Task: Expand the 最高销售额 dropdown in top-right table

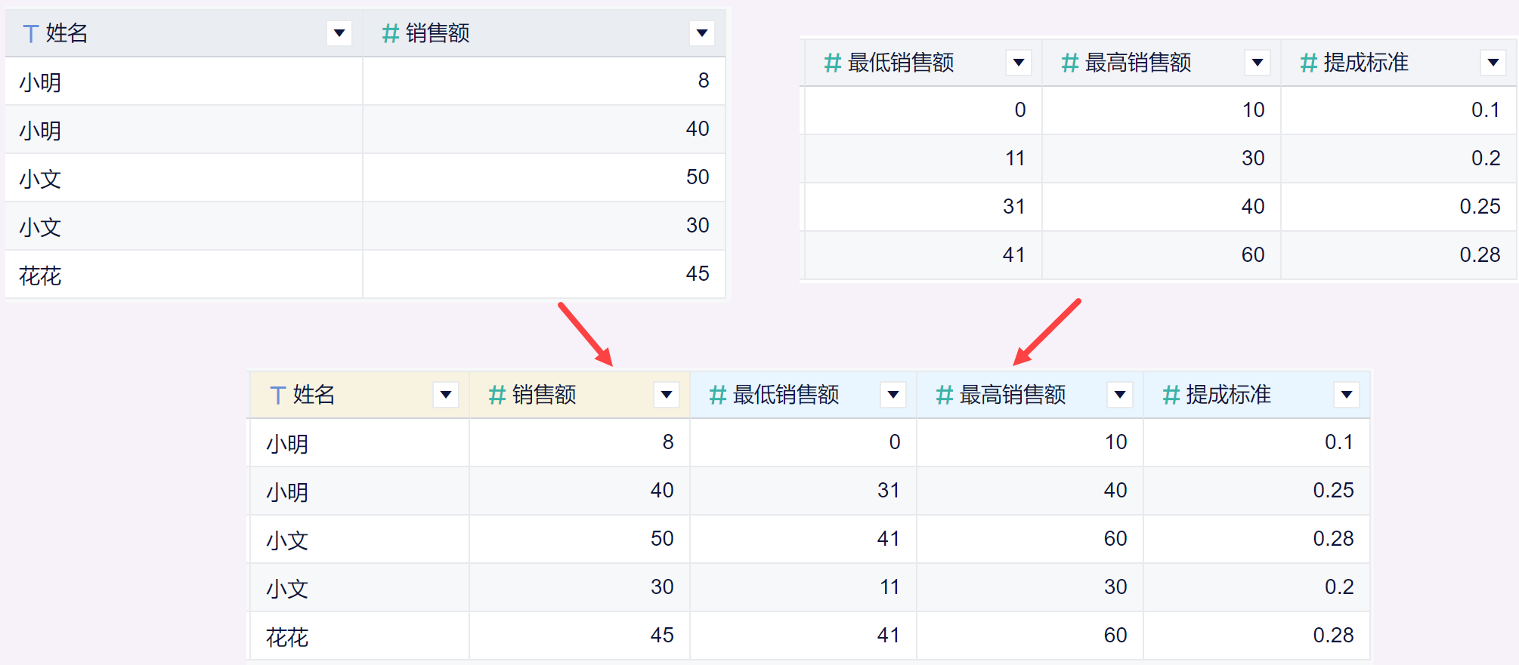Action: pos(1257,63)
